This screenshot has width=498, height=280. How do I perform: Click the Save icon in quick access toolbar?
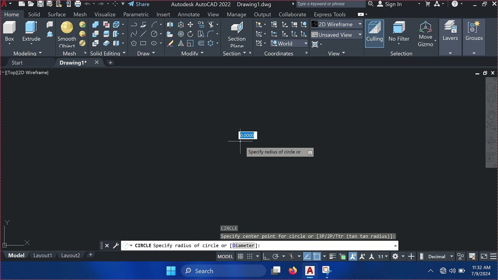pos(40,4)
